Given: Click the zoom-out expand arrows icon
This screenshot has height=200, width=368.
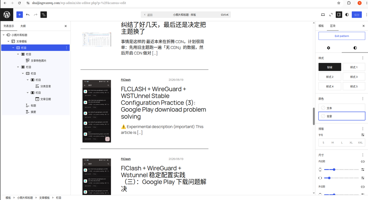Looking at the screenshot, I should 331,15.
